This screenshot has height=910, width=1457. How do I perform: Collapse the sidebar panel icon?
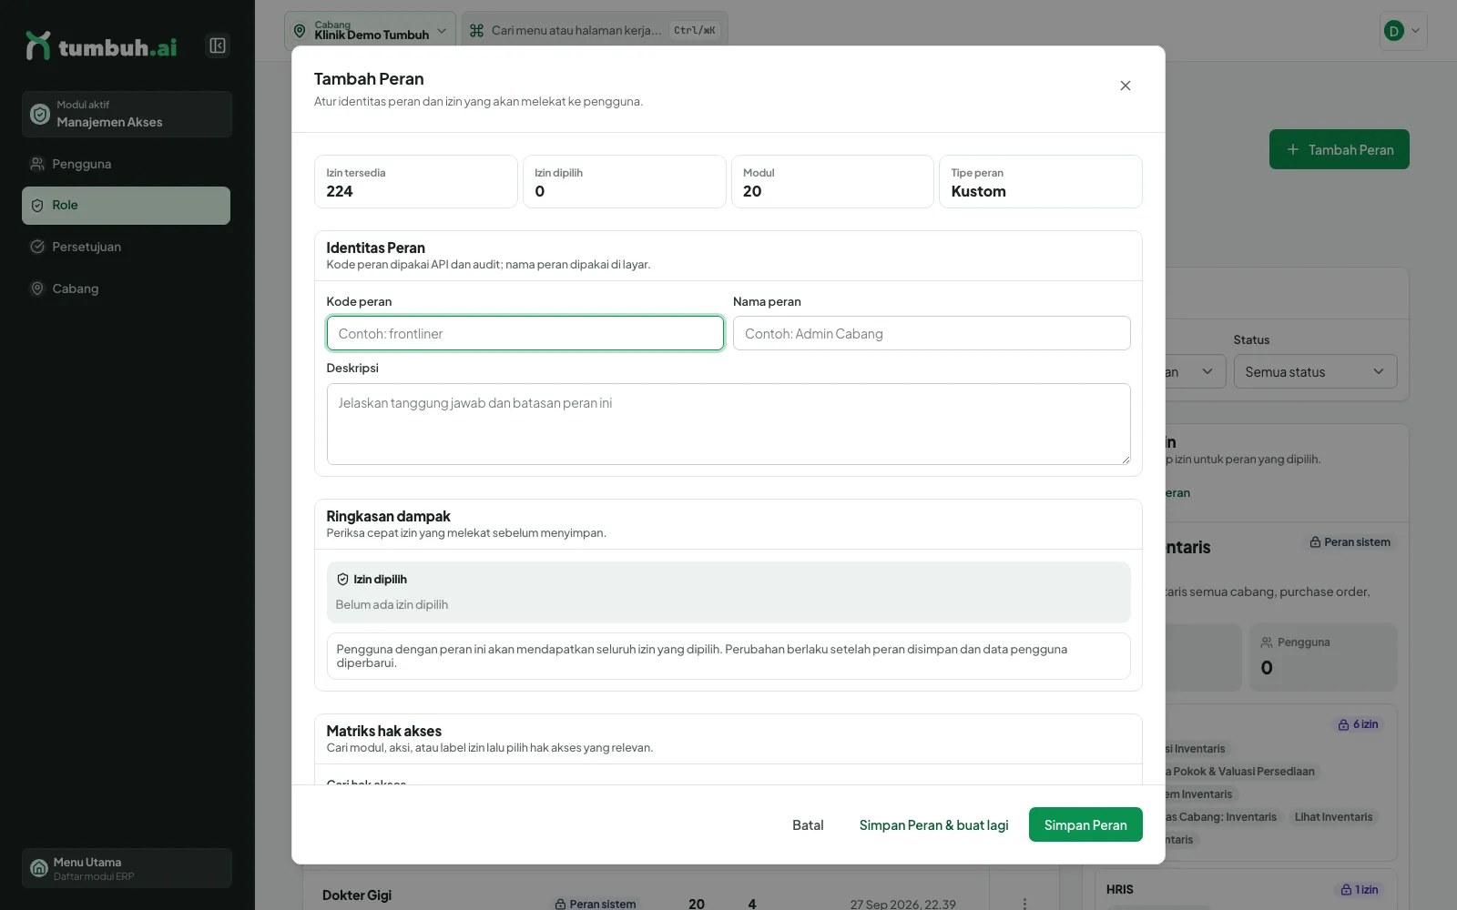(217, 45)
